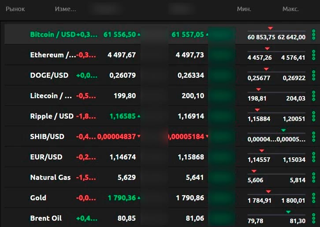The width and height of the screenshot is (320, 227).
Task: Sort by the Макс. column header
Action: point(290,9)
